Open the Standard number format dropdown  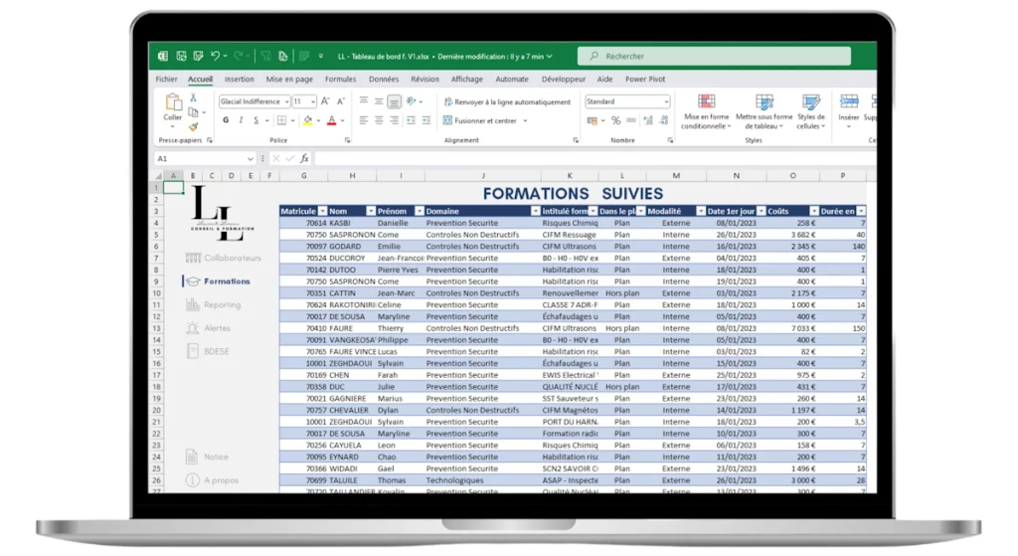[x=665, y=102]
